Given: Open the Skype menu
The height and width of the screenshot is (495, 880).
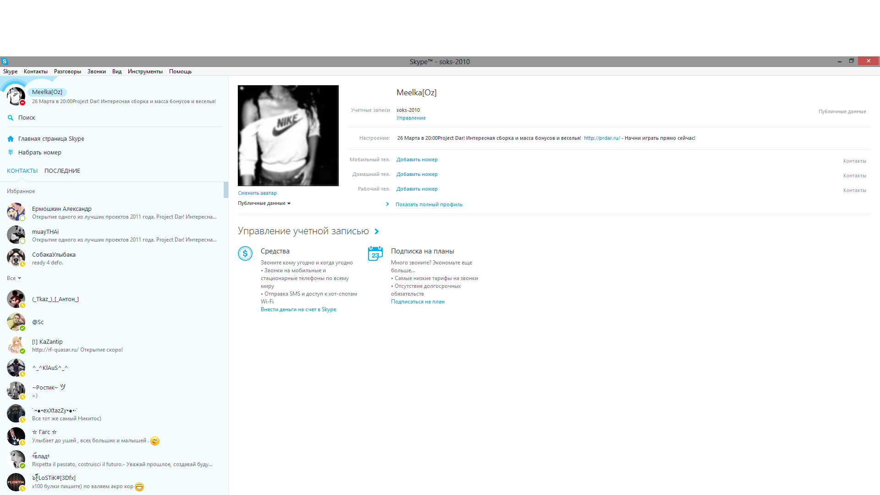Looking at the screenshot, I should pyautogui.click(x=10, y=71).
